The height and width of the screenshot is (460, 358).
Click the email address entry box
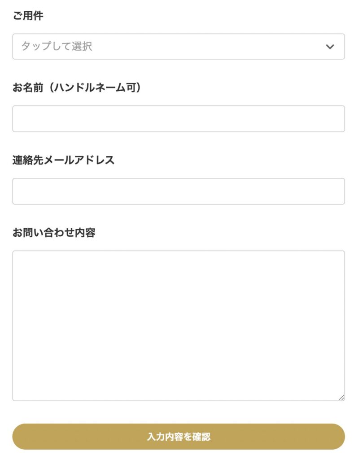pos(179,190)
